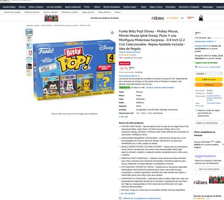Expand 'Ver más' under product specifications
This screenshot has width=224, height=200.
coord(124,117)
